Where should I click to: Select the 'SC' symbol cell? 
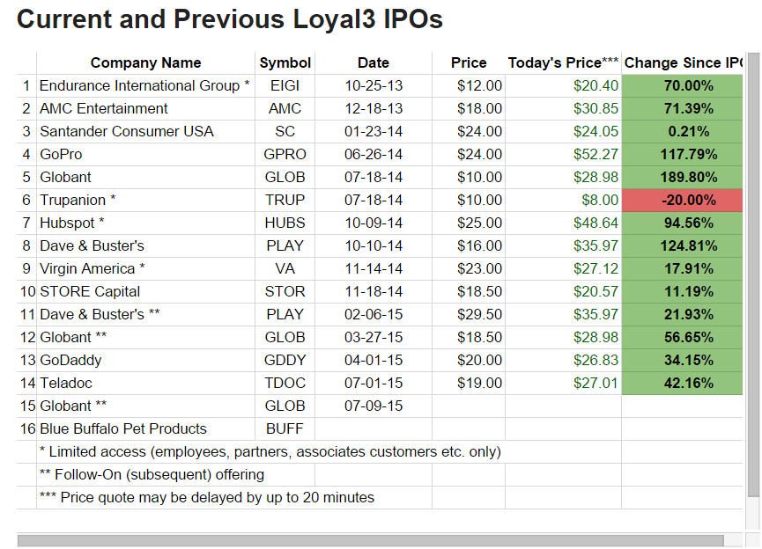point(285,132)
